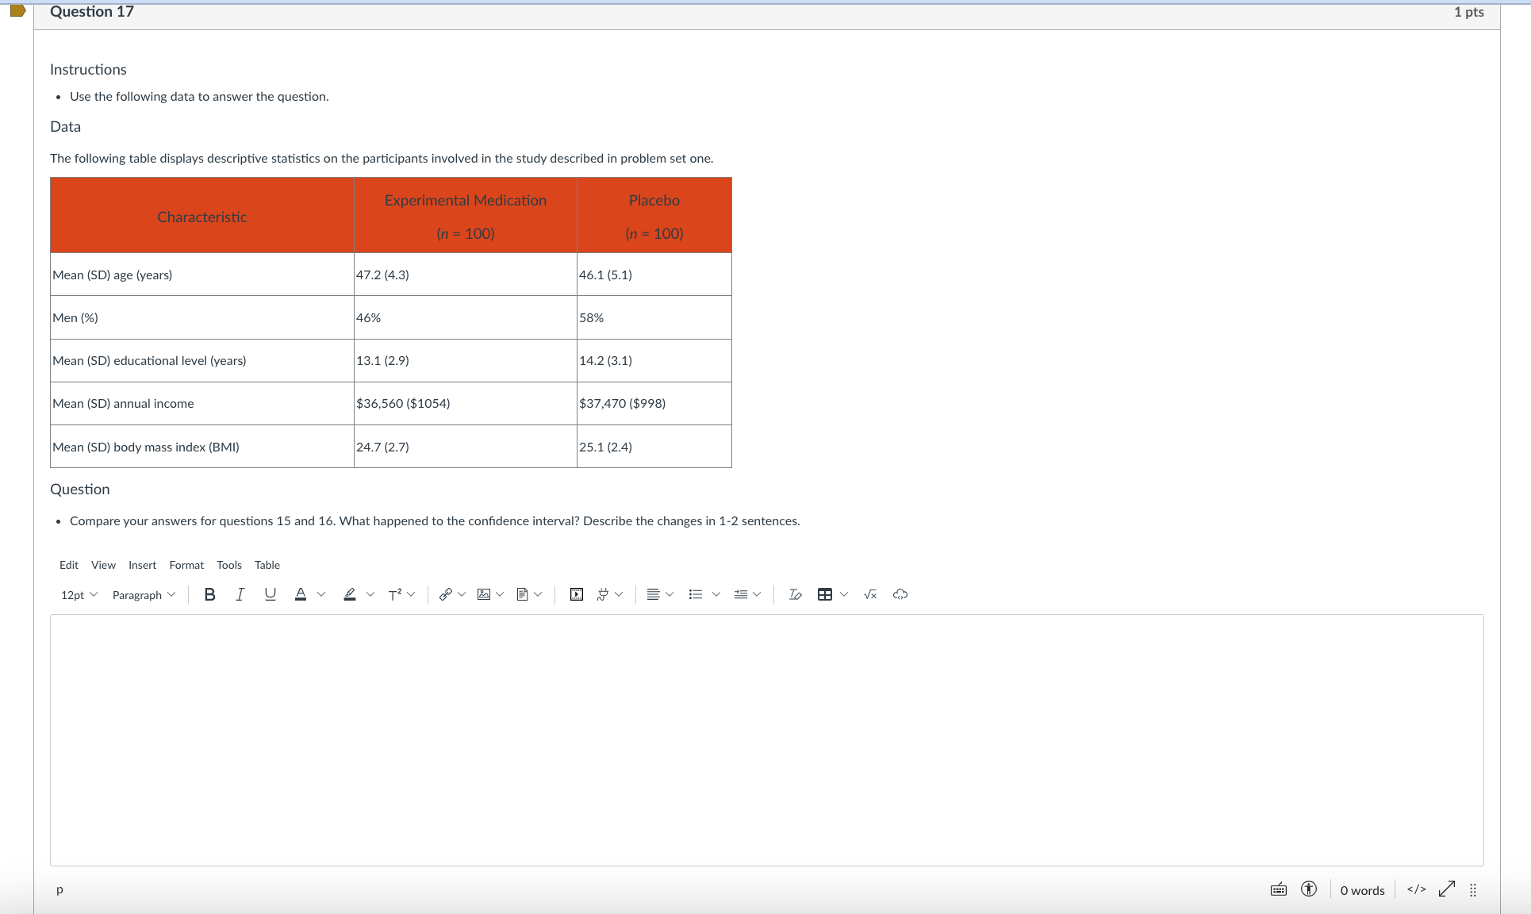Click the editor resize handle dots

click(1473, 890)
